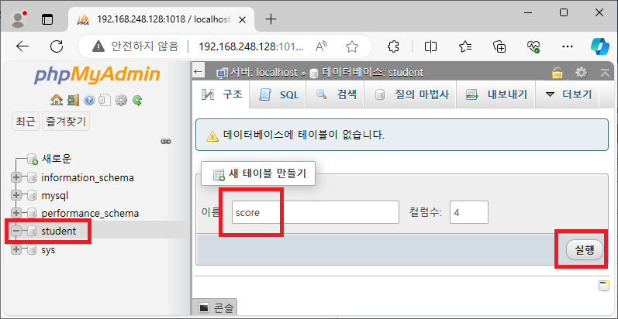Expand the sys database node
The width and height of the screenshot is (618, 319).
click(x=16, y=249)
